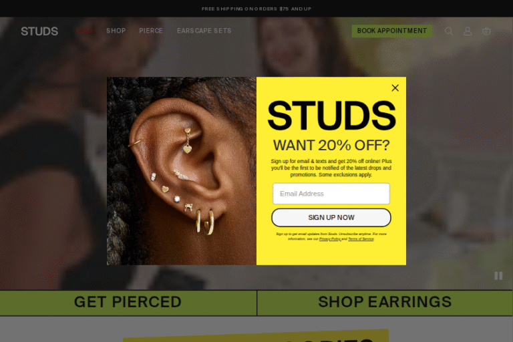Select the SHOP EARRINGS banner

(385, 303)
